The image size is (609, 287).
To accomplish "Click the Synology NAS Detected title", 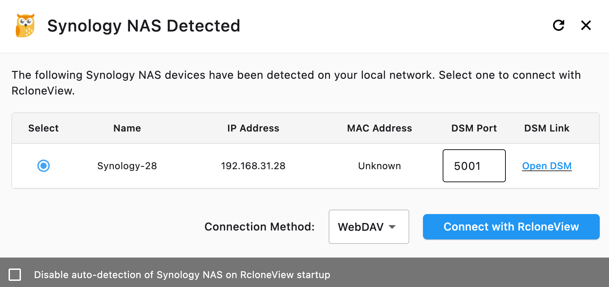I will [x=144, y=25].
